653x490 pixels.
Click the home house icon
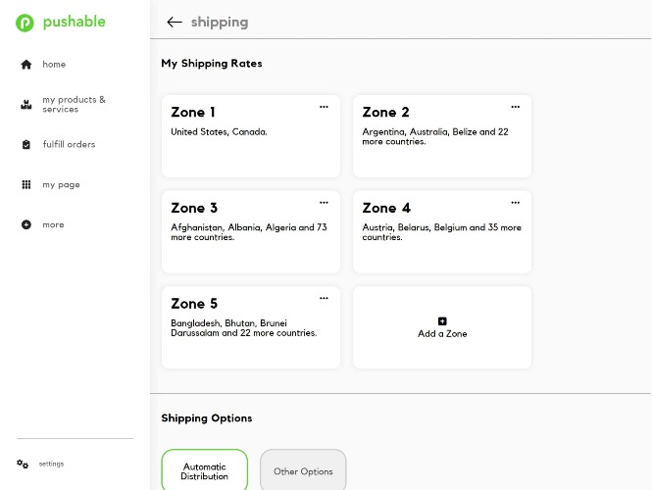tap(26, 65)
